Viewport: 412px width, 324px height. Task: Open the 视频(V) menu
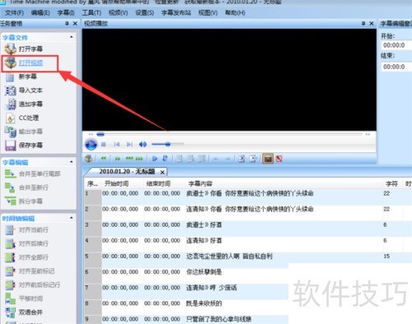tap(118, 12)
